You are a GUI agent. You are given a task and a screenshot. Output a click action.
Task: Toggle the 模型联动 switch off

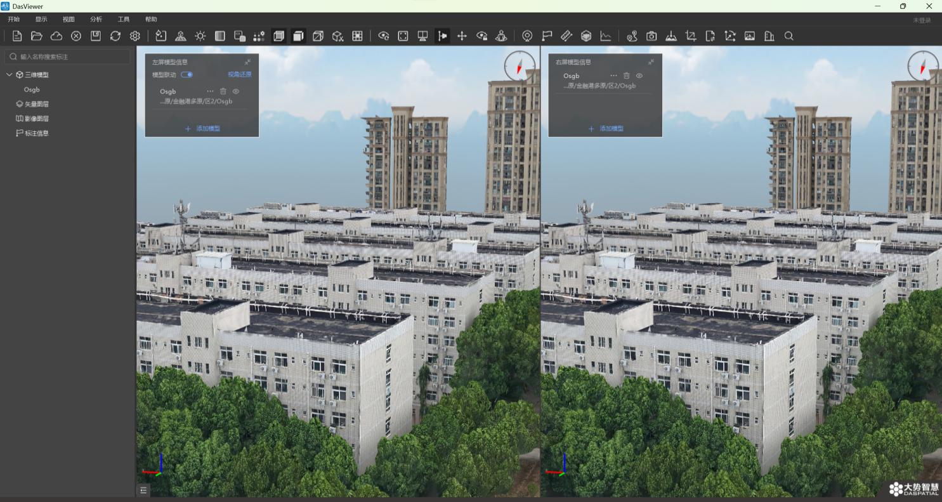tap(186, 74)
